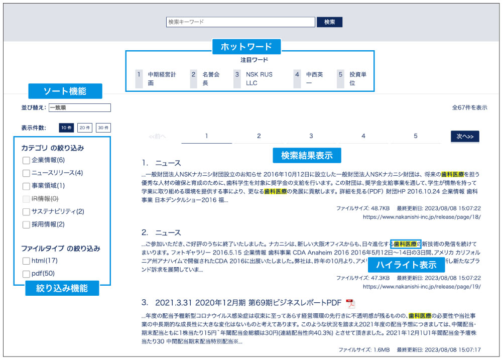
Task: Tick the 事業領域(1) checkbox
Action: (26, 186)
